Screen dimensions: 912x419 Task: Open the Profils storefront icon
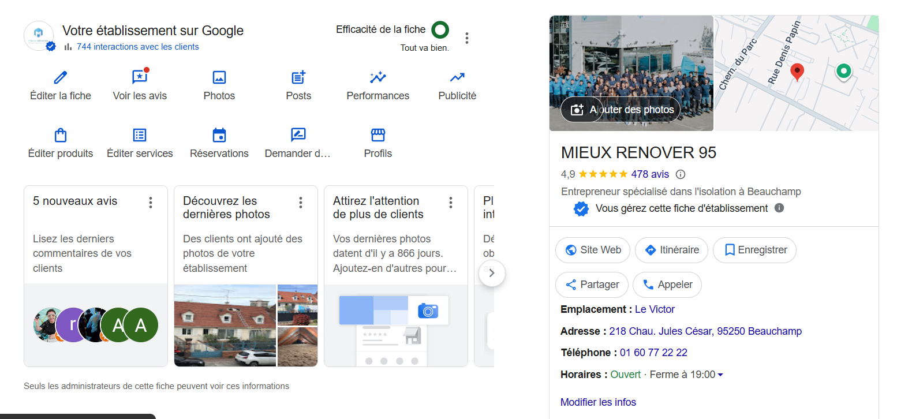point(378,135)
